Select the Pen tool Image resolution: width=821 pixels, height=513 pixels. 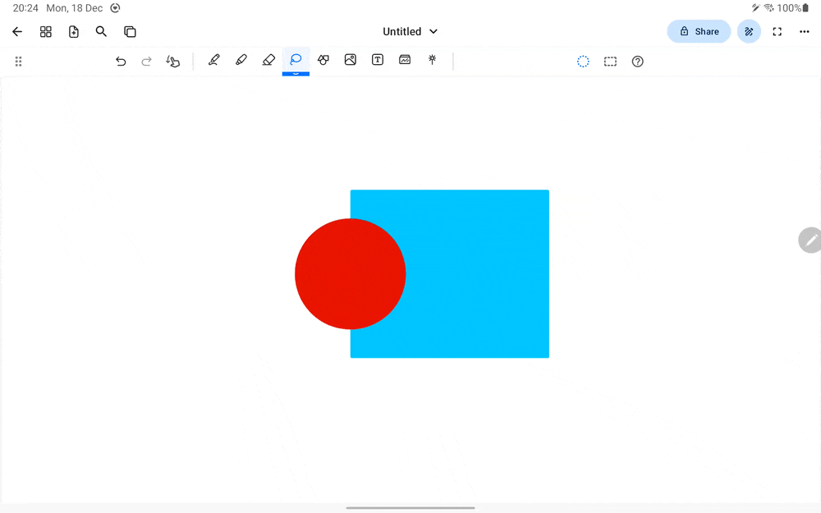213,60
